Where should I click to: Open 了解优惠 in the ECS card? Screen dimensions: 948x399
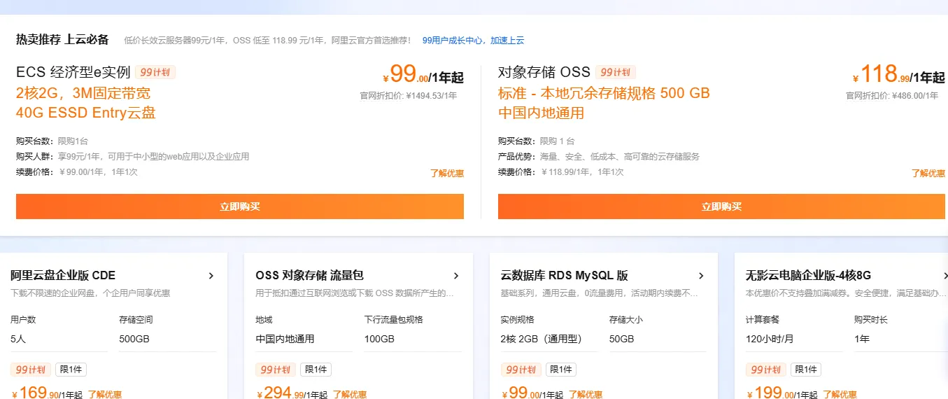(x=447, y=173)
